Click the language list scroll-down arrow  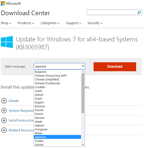coord(83,145)
